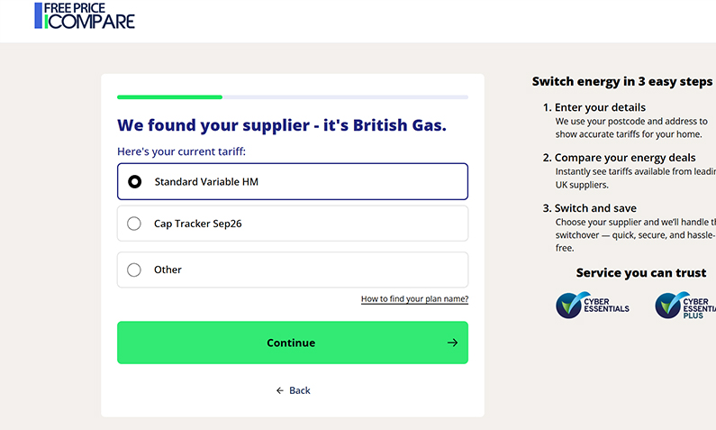This screenshot has height=430, width=716.
Task: Open 'How to find your plan name?' link
Action: point(414,299)
